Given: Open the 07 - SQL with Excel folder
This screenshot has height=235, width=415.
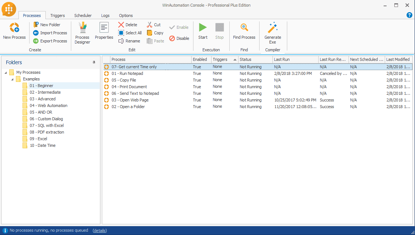Looking at the screenshot, I should click(47, 125).
